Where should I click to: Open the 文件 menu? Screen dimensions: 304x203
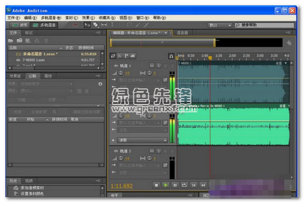pos(13,18)
